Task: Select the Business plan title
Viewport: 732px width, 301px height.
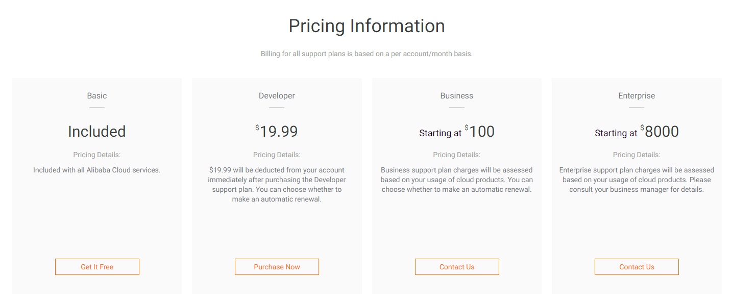Action: tap(457, 95)
